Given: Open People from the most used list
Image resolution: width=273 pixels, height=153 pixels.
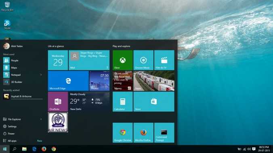Looking at the screenshot, I should click(x=23, y=60).
